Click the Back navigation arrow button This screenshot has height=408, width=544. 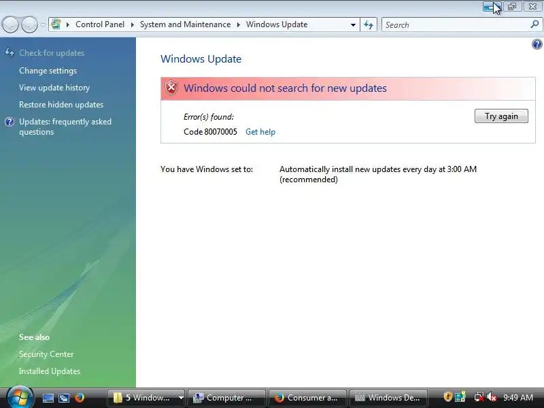(10, 24)
